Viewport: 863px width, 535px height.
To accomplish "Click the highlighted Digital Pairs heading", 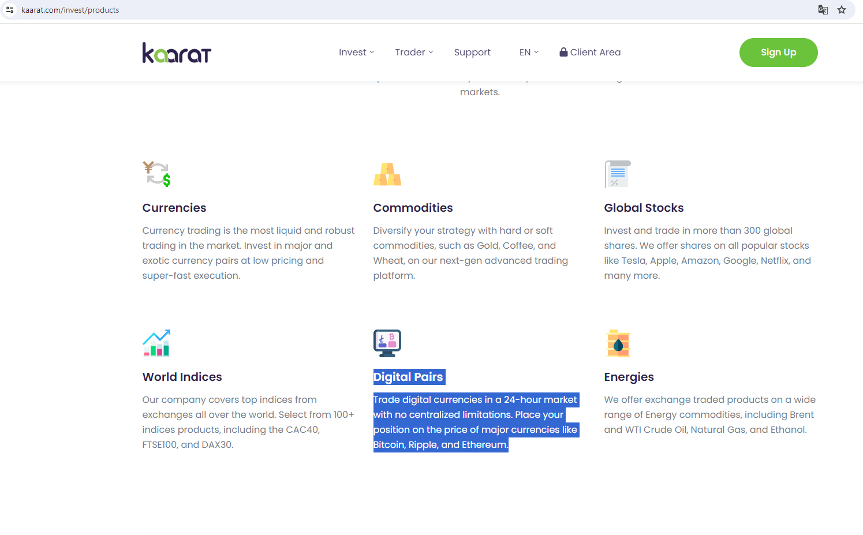I will coord(409,377).
